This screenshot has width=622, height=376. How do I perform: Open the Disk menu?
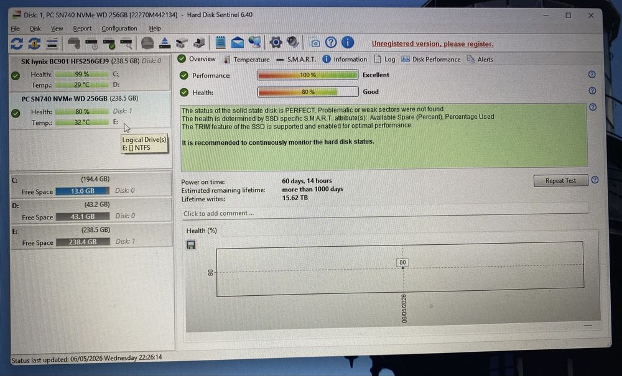(35, 29)
